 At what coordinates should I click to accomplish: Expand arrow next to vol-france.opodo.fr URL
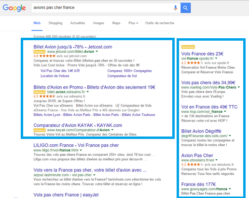pos(216,58)
